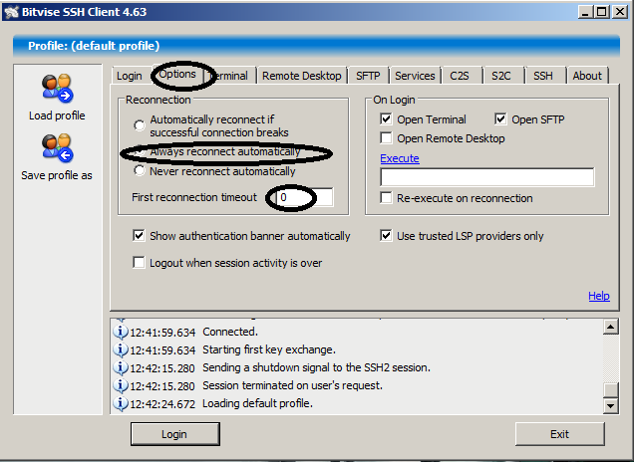This screenshot has width=634, height=462.
Task: Switch to the C2S tab
Action: [x=460, y=76]
